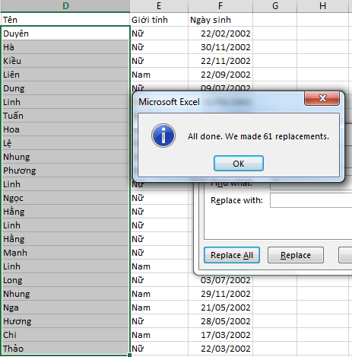The height and width of the screenshot is (357, 352).
Task: Click the date cell 22/02/2002
Action: pyautogui.click(x=220, y=33)
